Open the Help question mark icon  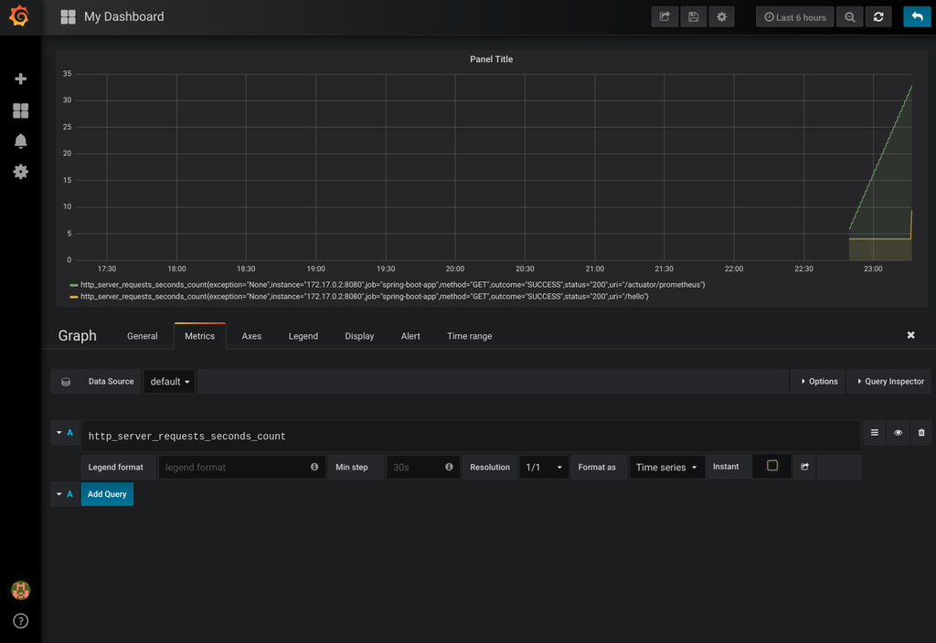click(x=20, y=621)
